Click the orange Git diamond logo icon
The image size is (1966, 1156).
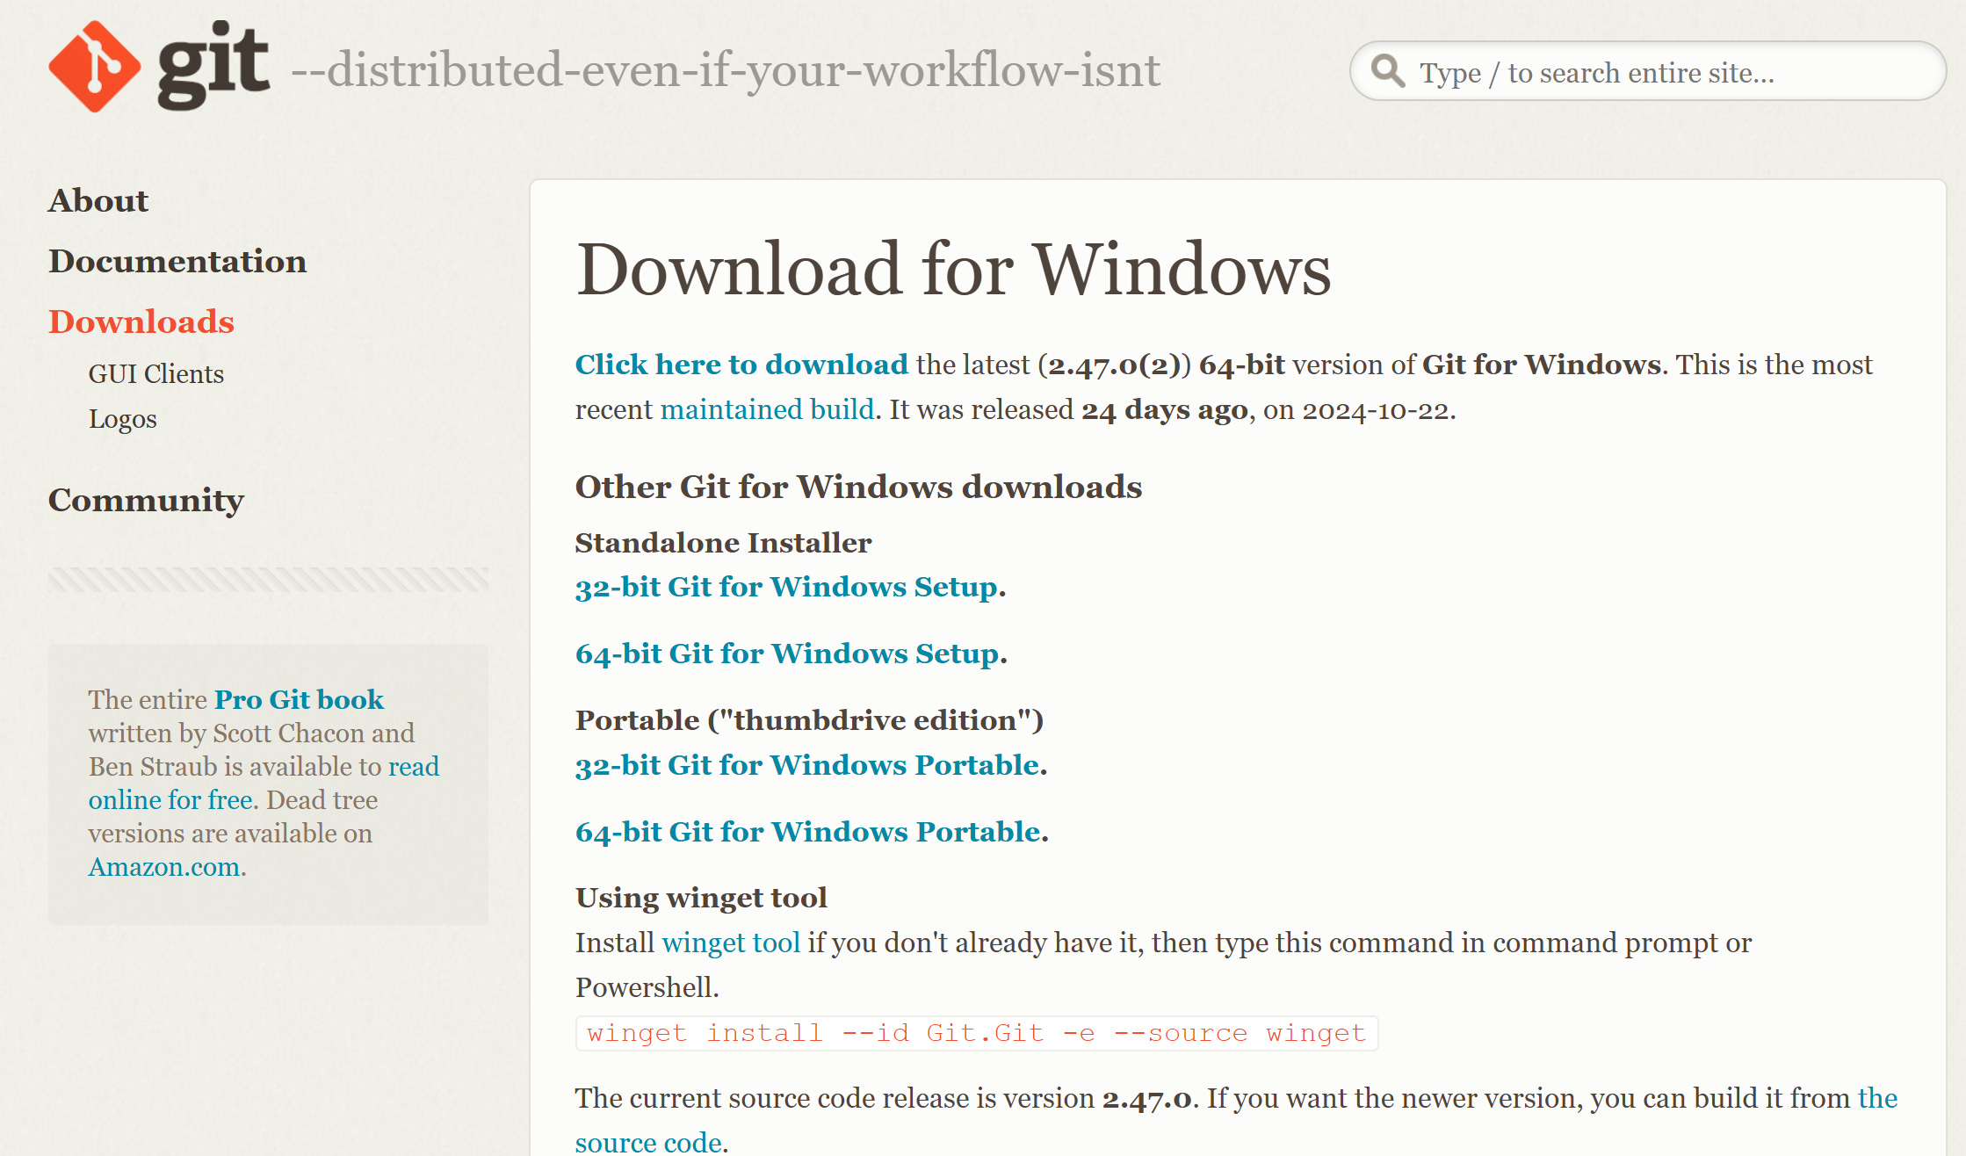[94, 67]
